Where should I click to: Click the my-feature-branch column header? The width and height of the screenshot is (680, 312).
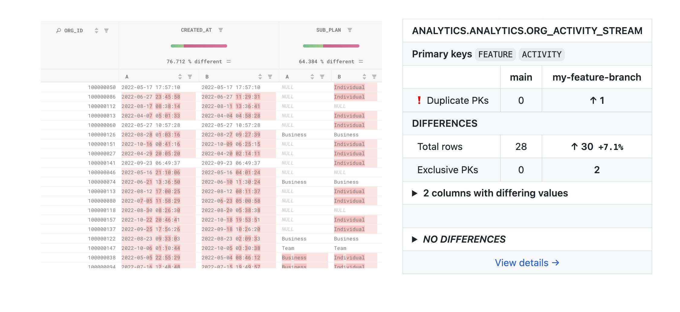597,77
